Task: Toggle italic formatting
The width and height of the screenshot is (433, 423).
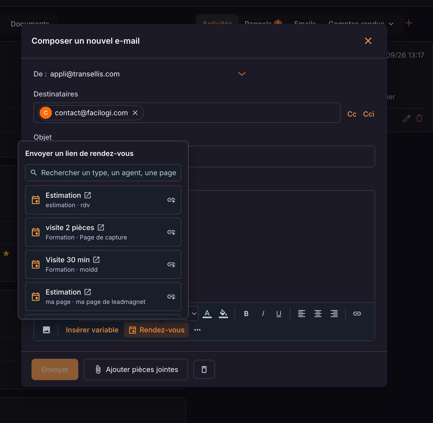Action: coord(263,314)
